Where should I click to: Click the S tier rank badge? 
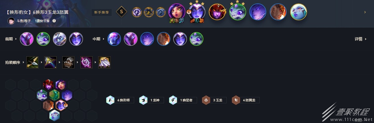[x=122, y=12]
